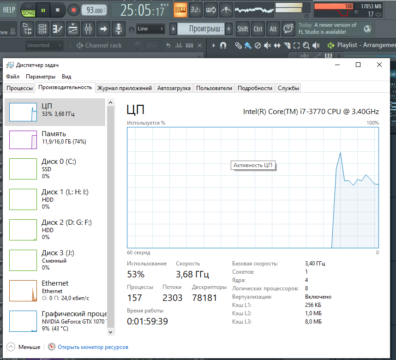
Task: Click Открыть монитор ресурсов link
Action: tap(93, 347)
